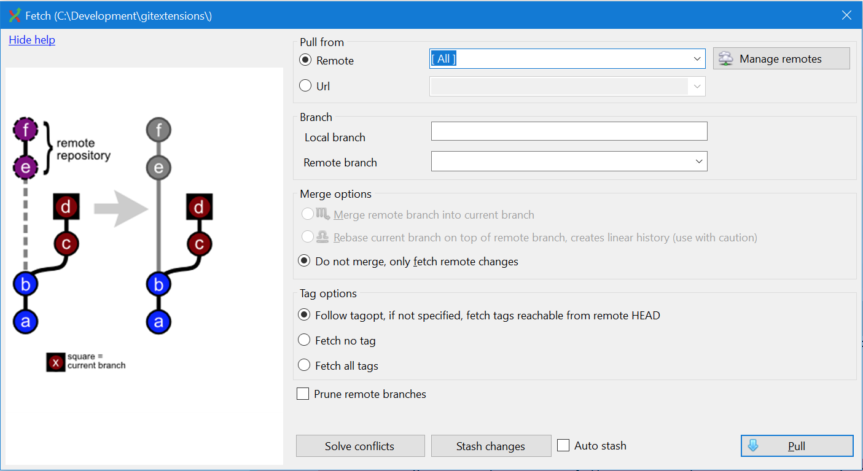This screenshot has width=863, height=471.
Task: Click the current branch square in diagram
Action: tap(55, 362)
